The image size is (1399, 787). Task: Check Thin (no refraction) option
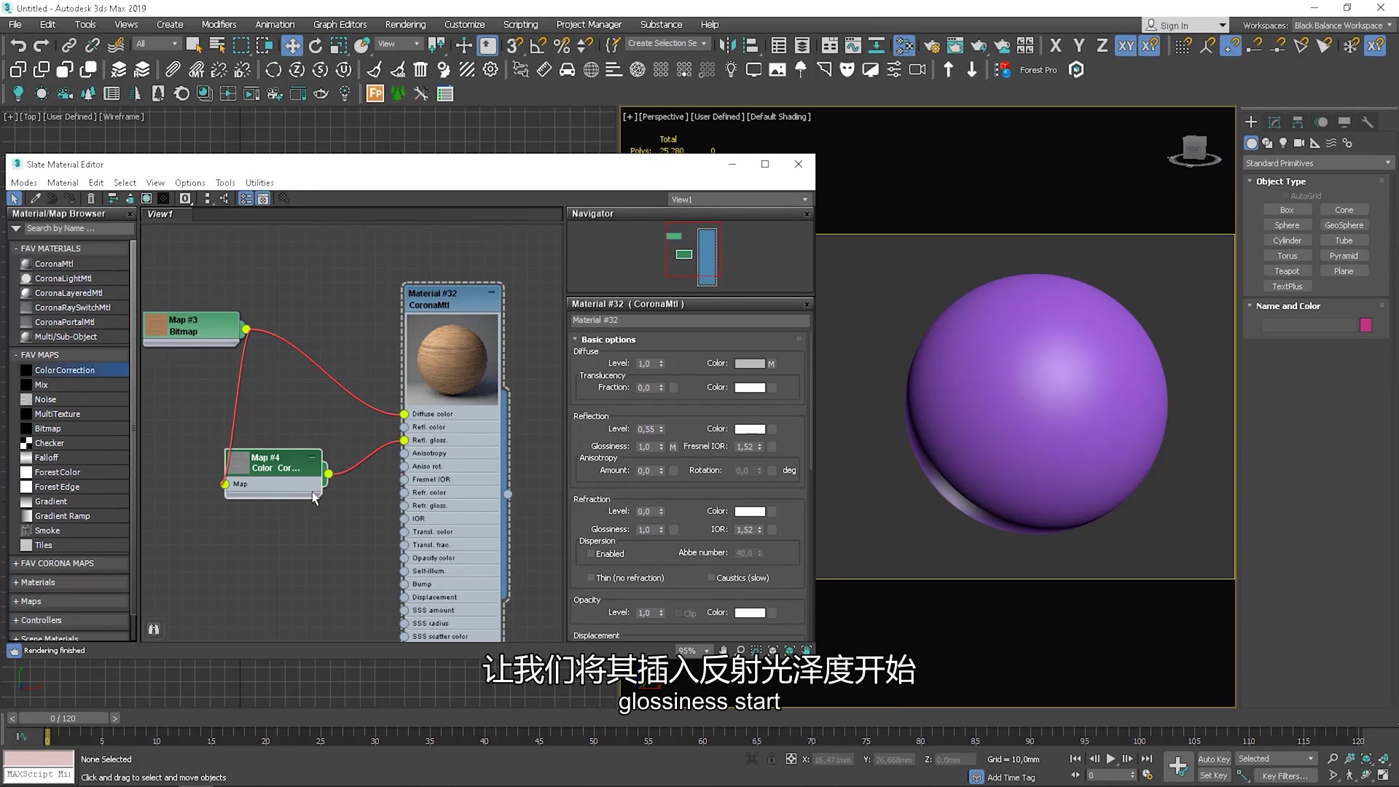click(590, 577)
